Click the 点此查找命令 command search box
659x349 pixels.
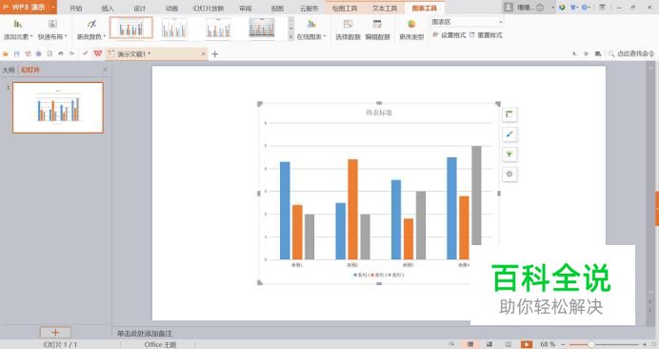coord(631,53)
